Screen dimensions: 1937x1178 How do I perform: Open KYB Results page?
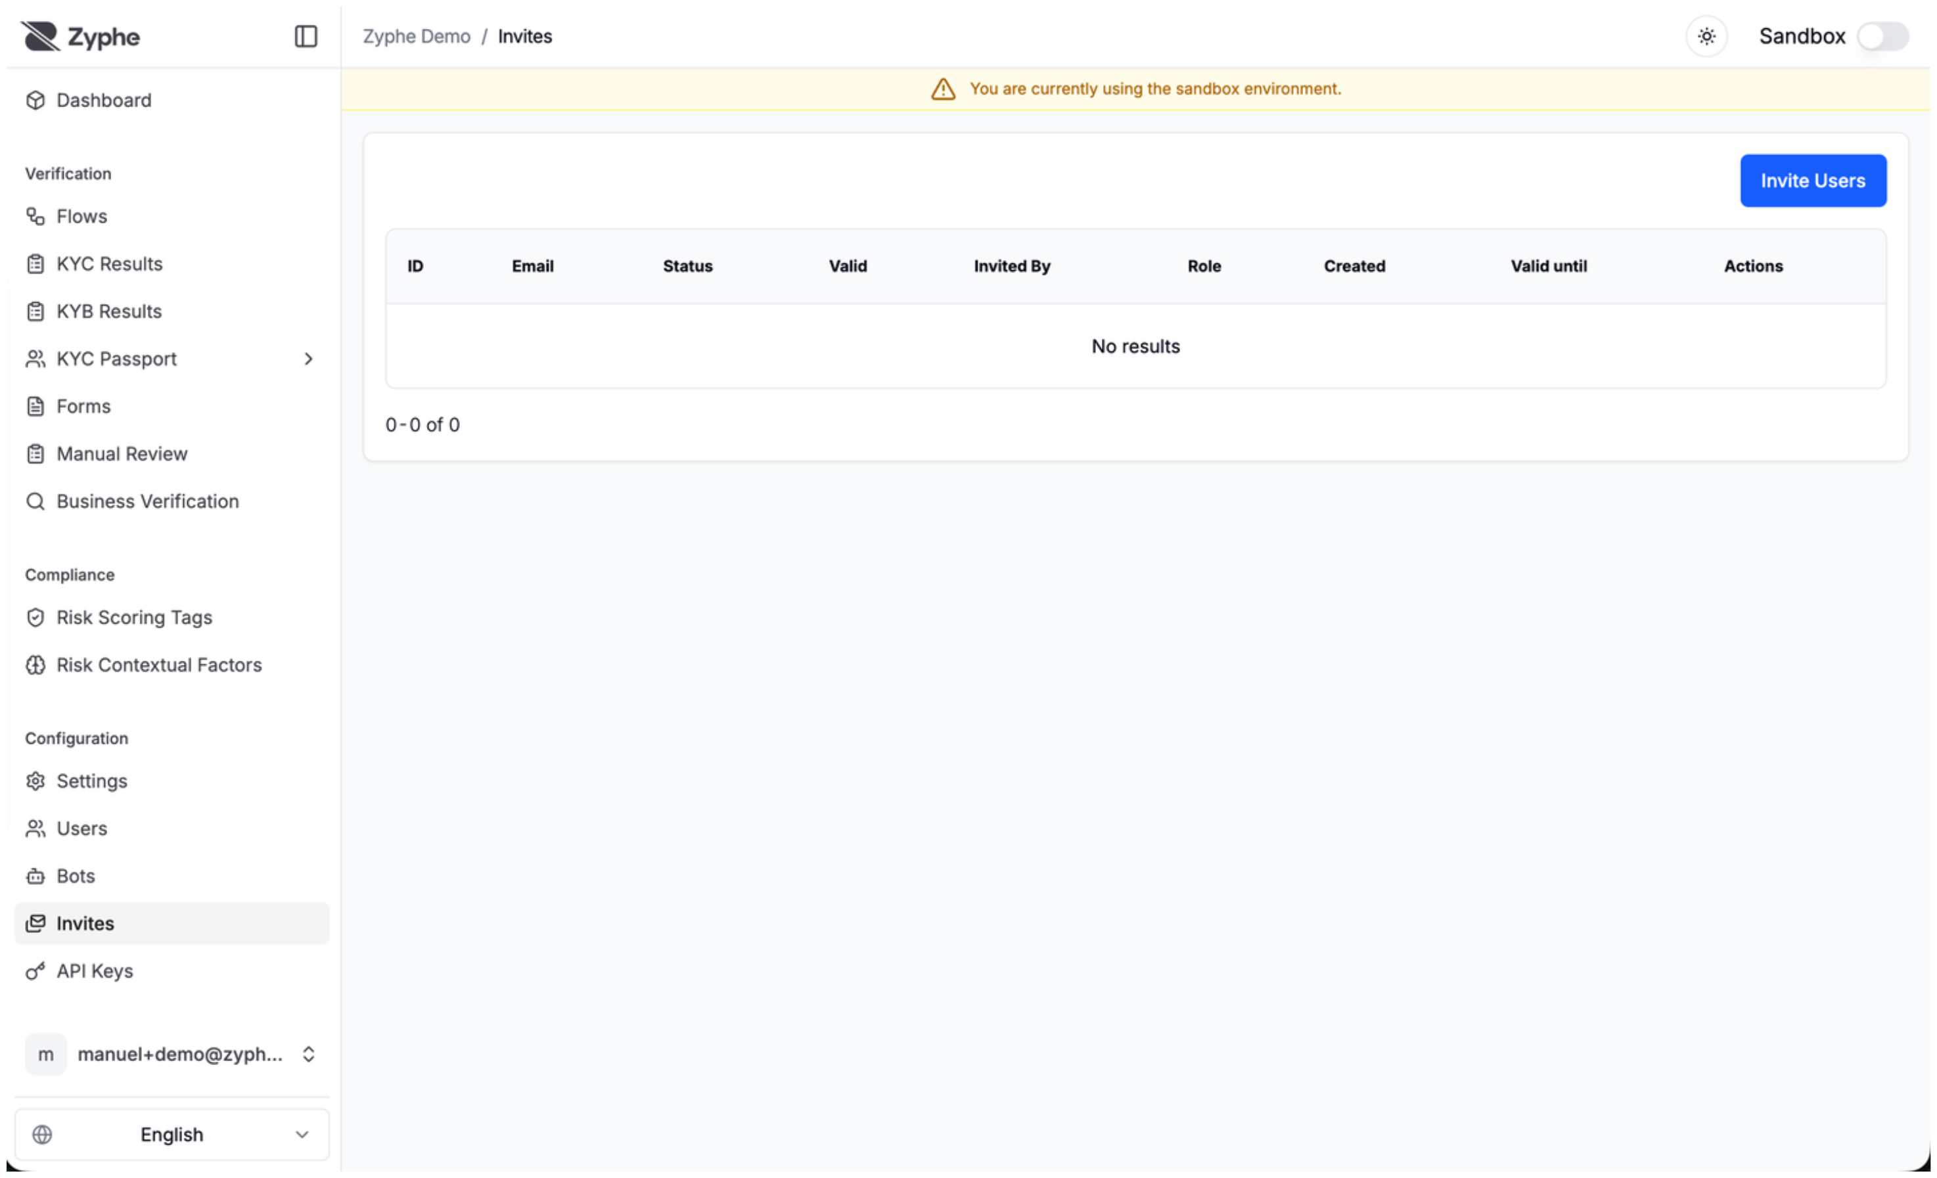pyautogui.click(x=172, y=311)
